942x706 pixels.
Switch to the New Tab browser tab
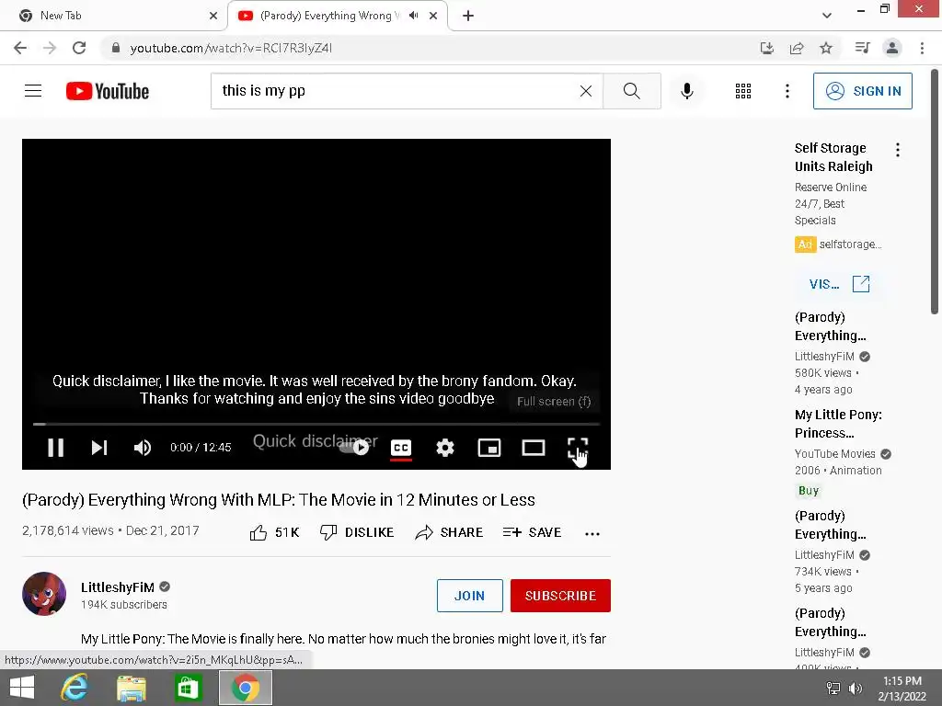[113, 16]
